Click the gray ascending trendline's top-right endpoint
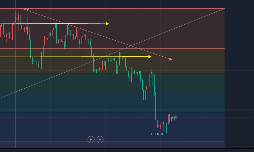Screen dimensions: 254x152 pyautogui.click(x=224, y=9)
